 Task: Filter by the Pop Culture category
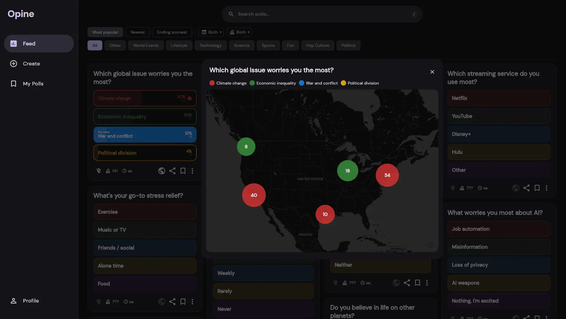318,45
